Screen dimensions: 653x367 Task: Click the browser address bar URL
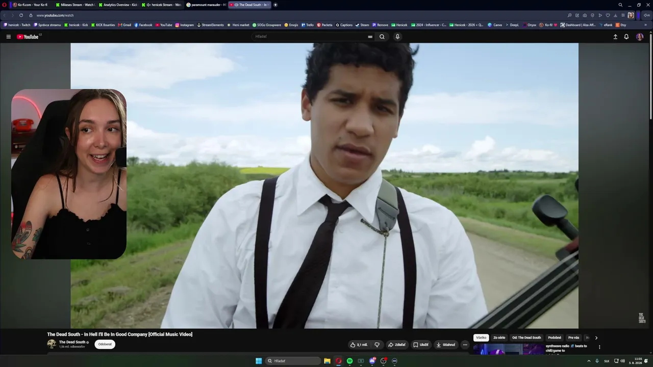[x=55, y=15]
